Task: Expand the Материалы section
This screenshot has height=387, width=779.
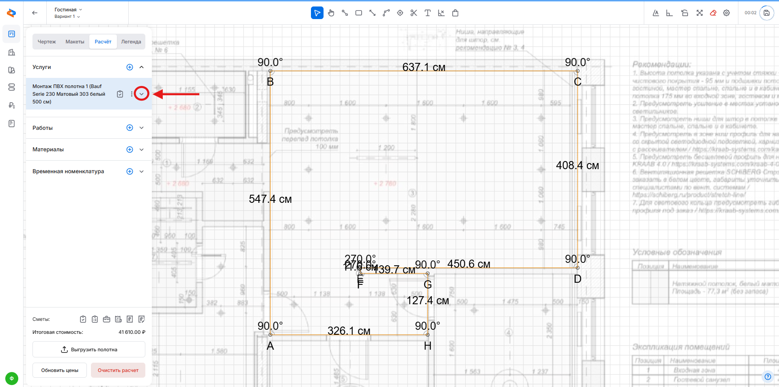Action: coord(141,150)
